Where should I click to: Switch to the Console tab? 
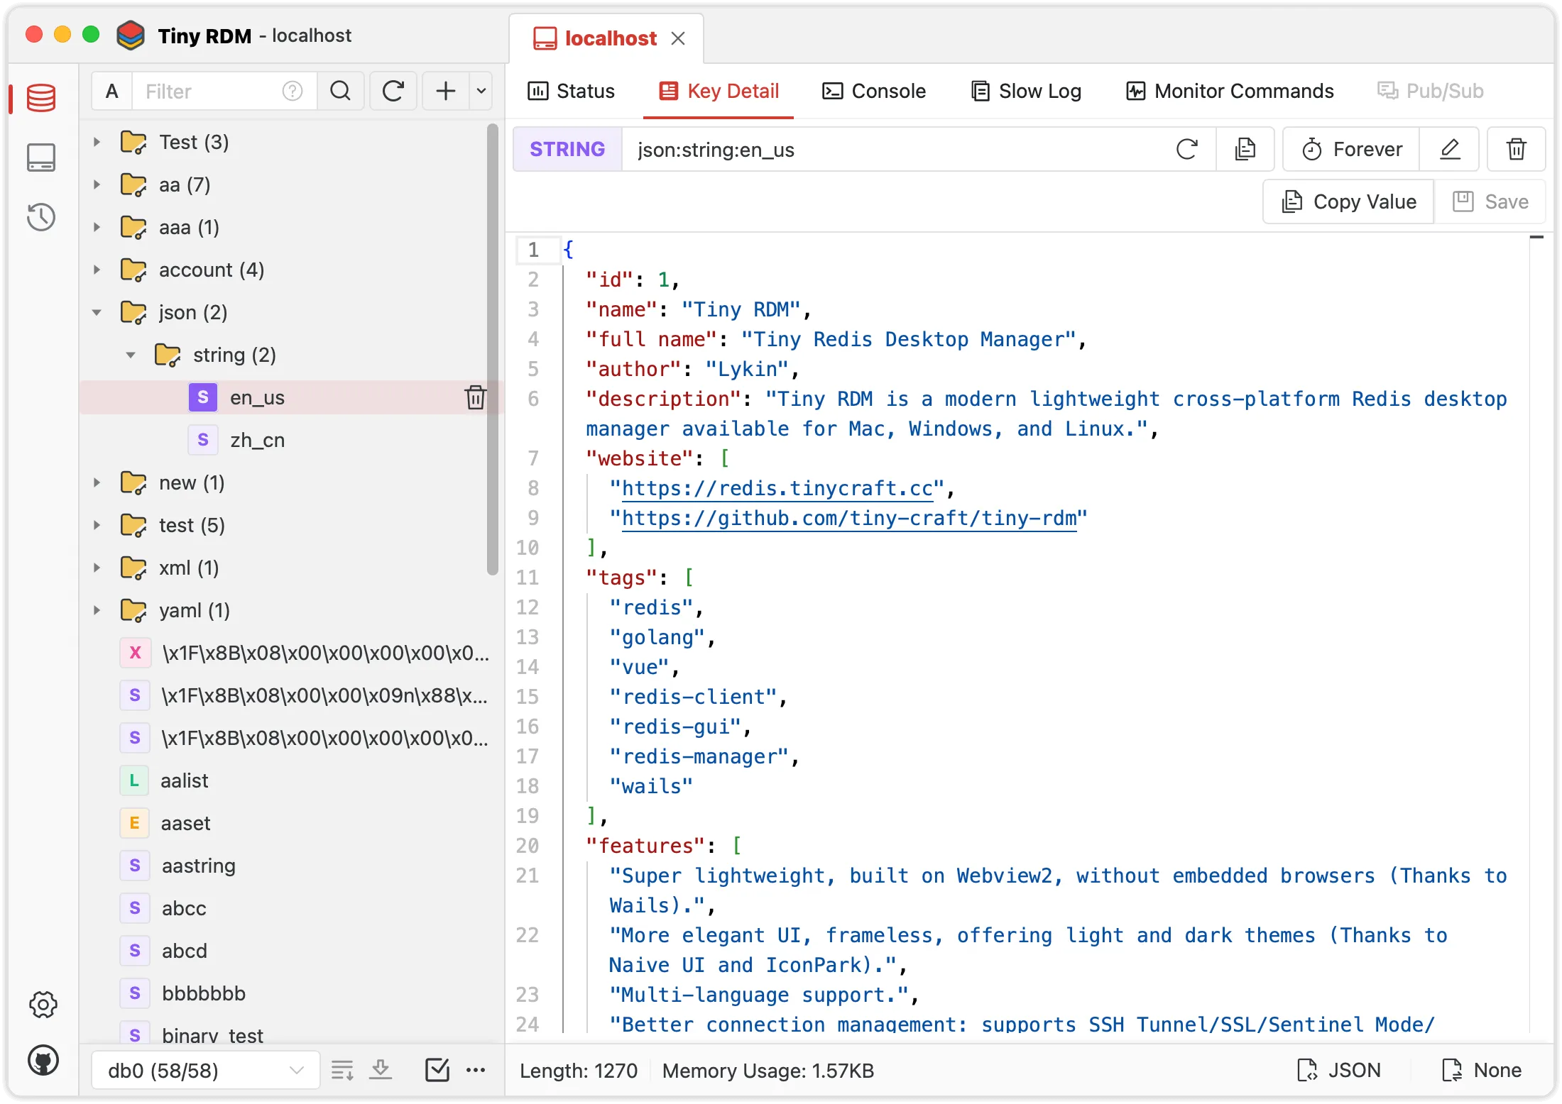[x=873, y=91]
